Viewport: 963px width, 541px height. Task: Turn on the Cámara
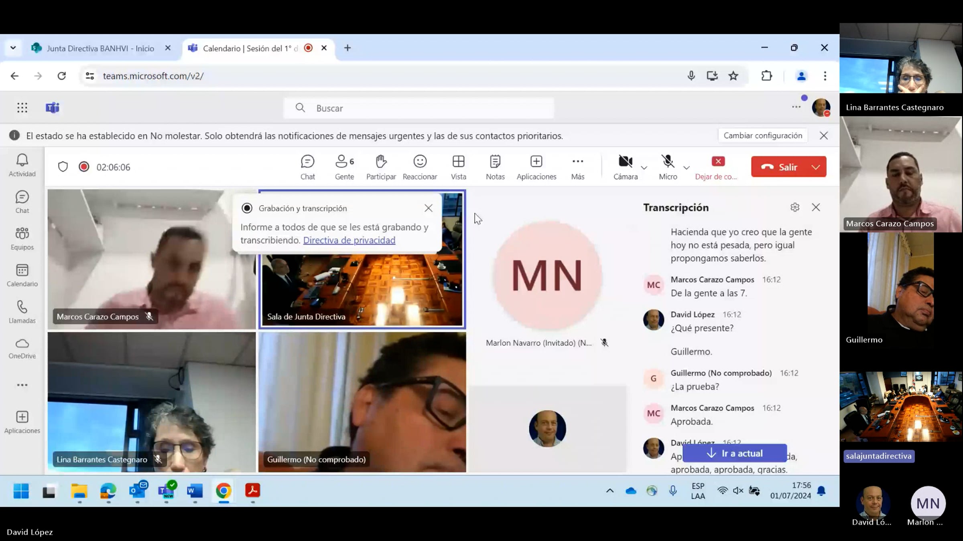pos(626,168)
